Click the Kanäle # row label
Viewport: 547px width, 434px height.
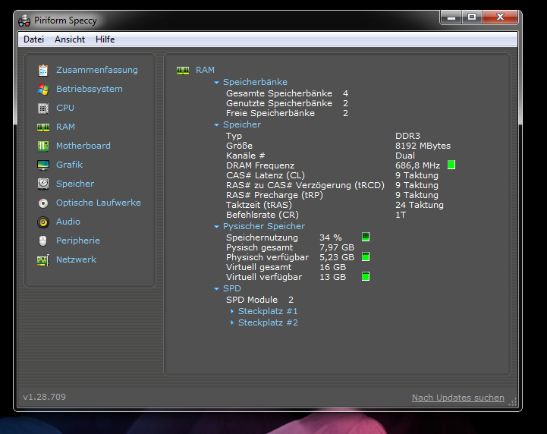[246, 156]
